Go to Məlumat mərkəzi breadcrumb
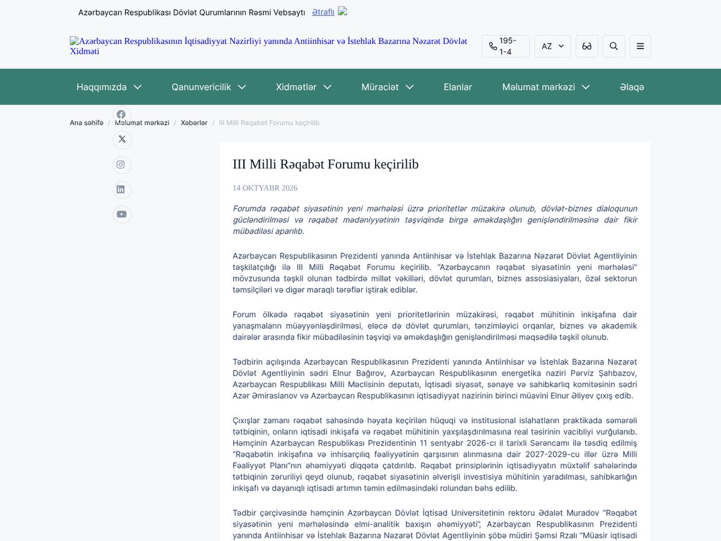Image resolution: width=721 pixels, height=541 pixels. tap(142, 123)
